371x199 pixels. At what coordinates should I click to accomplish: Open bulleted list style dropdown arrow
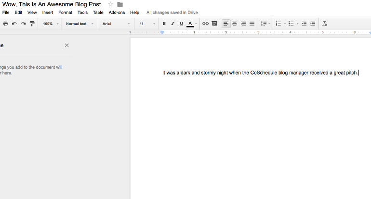297,24
